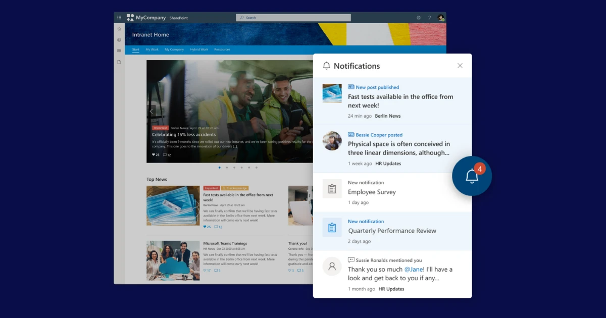Click the document icon in the left sidebar
606x318 pixels.
[119, 62]
